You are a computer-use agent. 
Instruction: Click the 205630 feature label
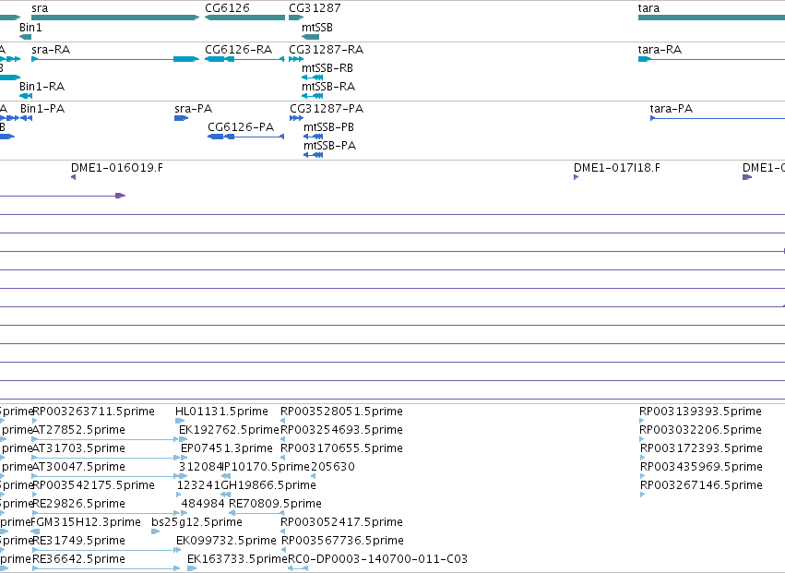click(333, 467)
